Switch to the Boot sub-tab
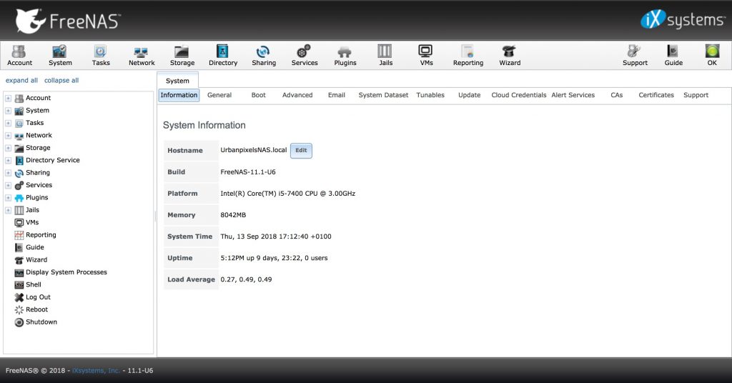The image size is (732, 383). pos(258,95)
